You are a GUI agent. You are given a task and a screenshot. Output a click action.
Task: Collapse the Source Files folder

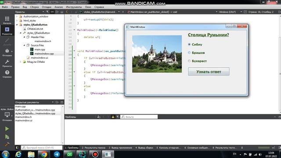(25, 45)
